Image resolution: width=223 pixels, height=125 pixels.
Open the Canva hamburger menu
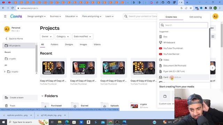pyautogui.click(x=5, y=16)
